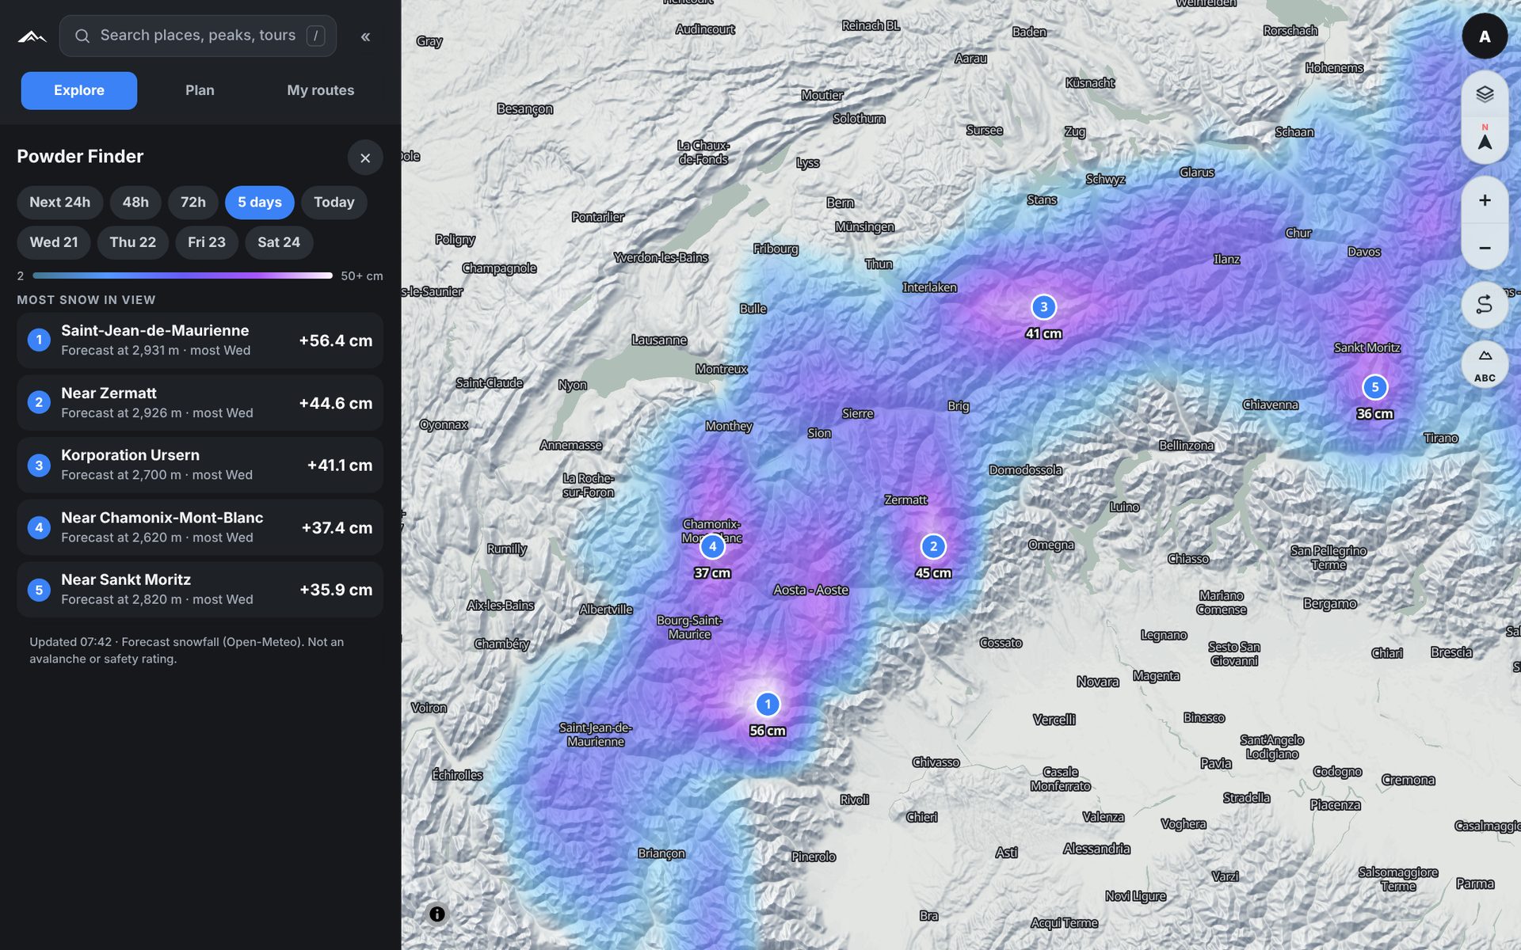
Task: Click map marker 3 at 41 cm
Action: (1043, 307)
